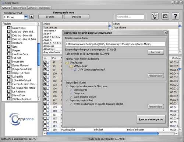Click the playlists vertical scrollbar thumb
This screenshot has height=142, width=184.
pos(39,54)
